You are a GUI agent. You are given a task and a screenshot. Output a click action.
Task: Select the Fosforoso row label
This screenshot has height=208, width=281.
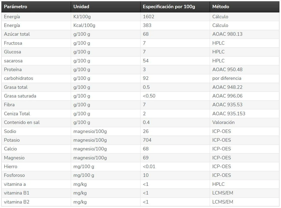pos(14,175)
